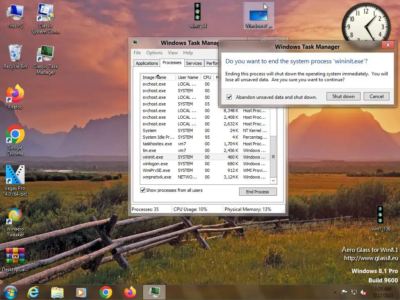The image size is (400, 300).
Task: Select the taskhostex.exe process row
Action: coord(205,144)
